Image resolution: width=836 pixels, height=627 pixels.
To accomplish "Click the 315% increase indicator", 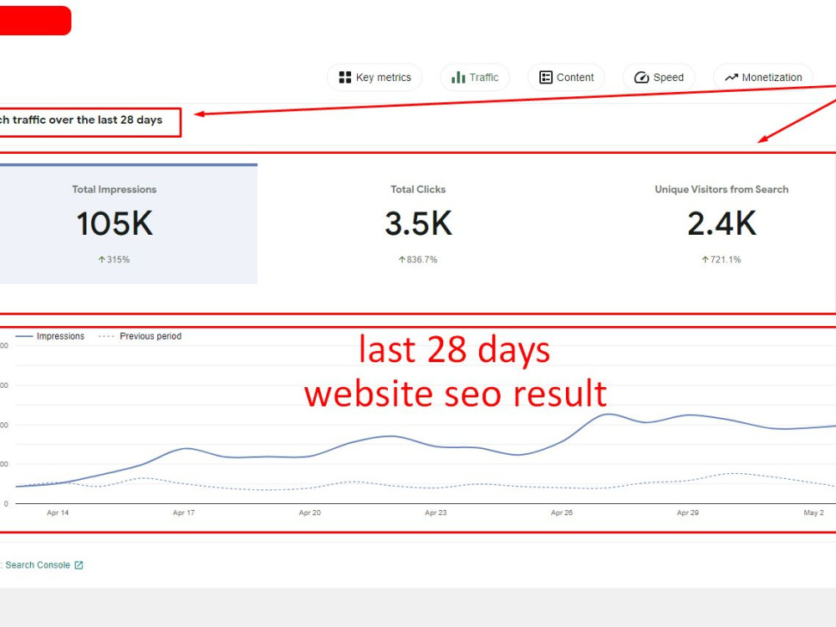I will [114, 260].
